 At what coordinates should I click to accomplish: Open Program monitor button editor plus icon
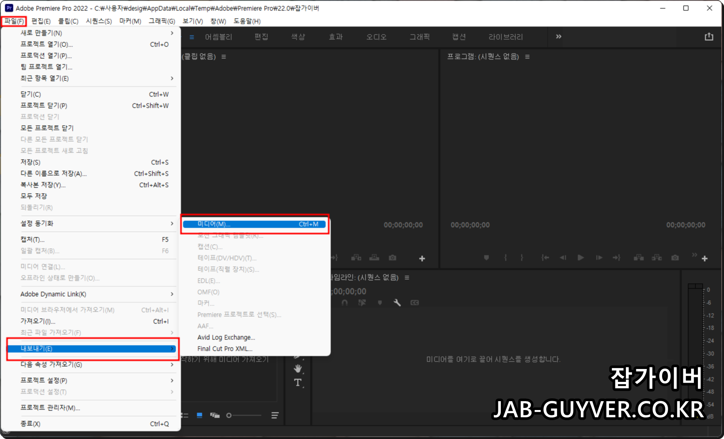click(705, 258)
